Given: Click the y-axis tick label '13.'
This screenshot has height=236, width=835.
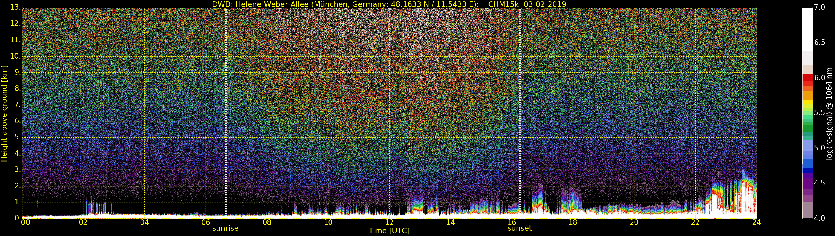Looking at the screenshot, I should pos(15,7).
